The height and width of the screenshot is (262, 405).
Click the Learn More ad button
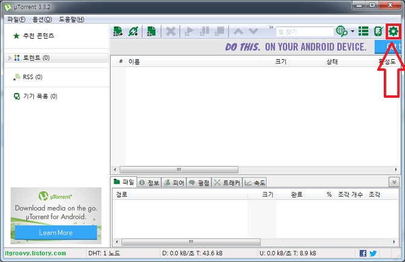(56, 232)
